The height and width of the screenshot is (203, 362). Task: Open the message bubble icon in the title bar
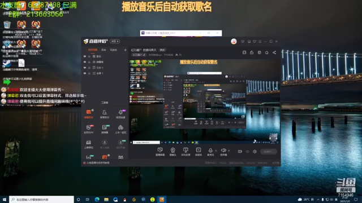click(x=243, y=41)
